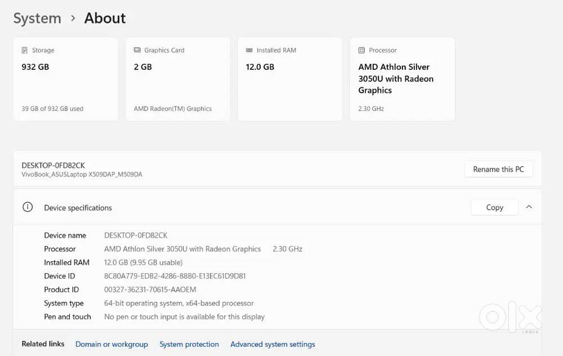Screen dimensions: 563x356
Task: Click the About page heading
Action: click(105, 18)
